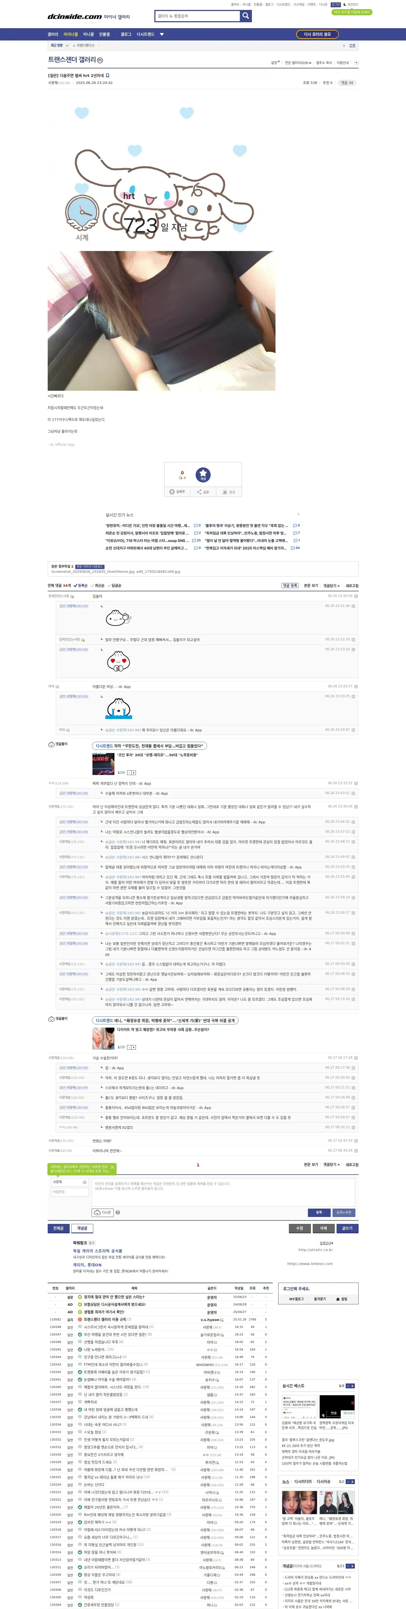Click arrow next to 실시간 인기 뉴스
Screen dimensions: 406x1609
coord(298,515)
